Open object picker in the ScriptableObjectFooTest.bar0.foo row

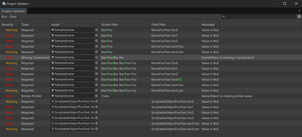click(x=97, y=123)
